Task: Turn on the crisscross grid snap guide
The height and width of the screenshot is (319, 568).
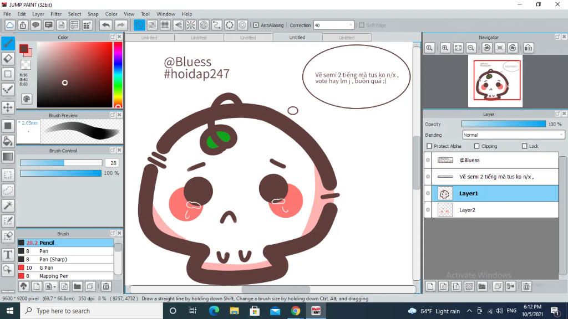Action: point(165,25)
